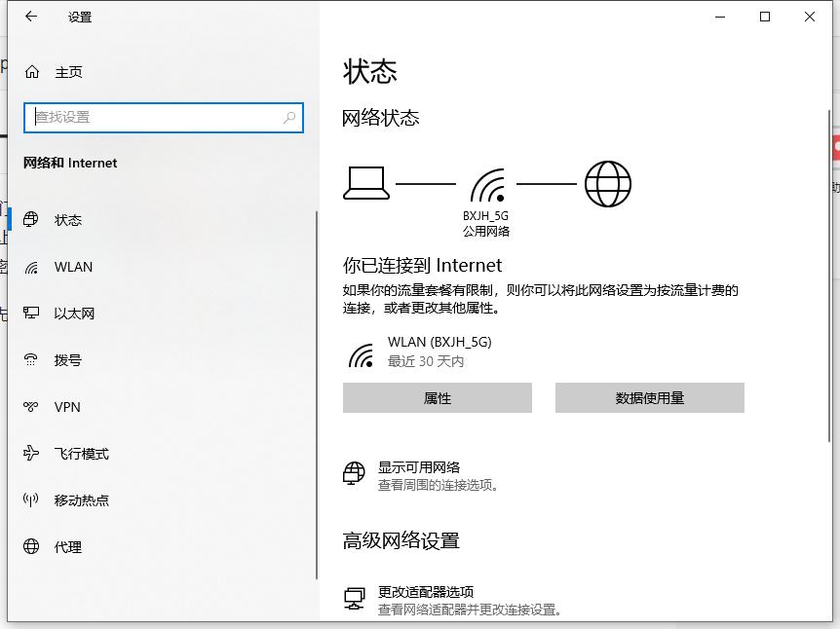Click the 查找设置 search box
840x629 pixels.
[163, 117]
